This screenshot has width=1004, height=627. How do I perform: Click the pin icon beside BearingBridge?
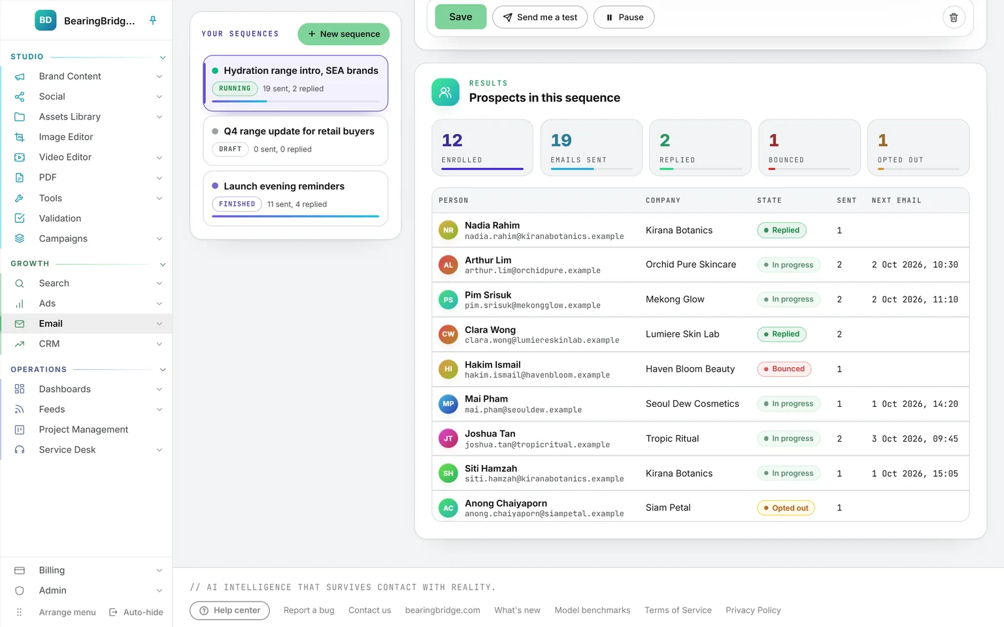pyautogui.click(x=153, y=20)
